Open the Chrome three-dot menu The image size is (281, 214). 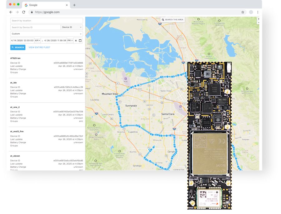(257, 12)
